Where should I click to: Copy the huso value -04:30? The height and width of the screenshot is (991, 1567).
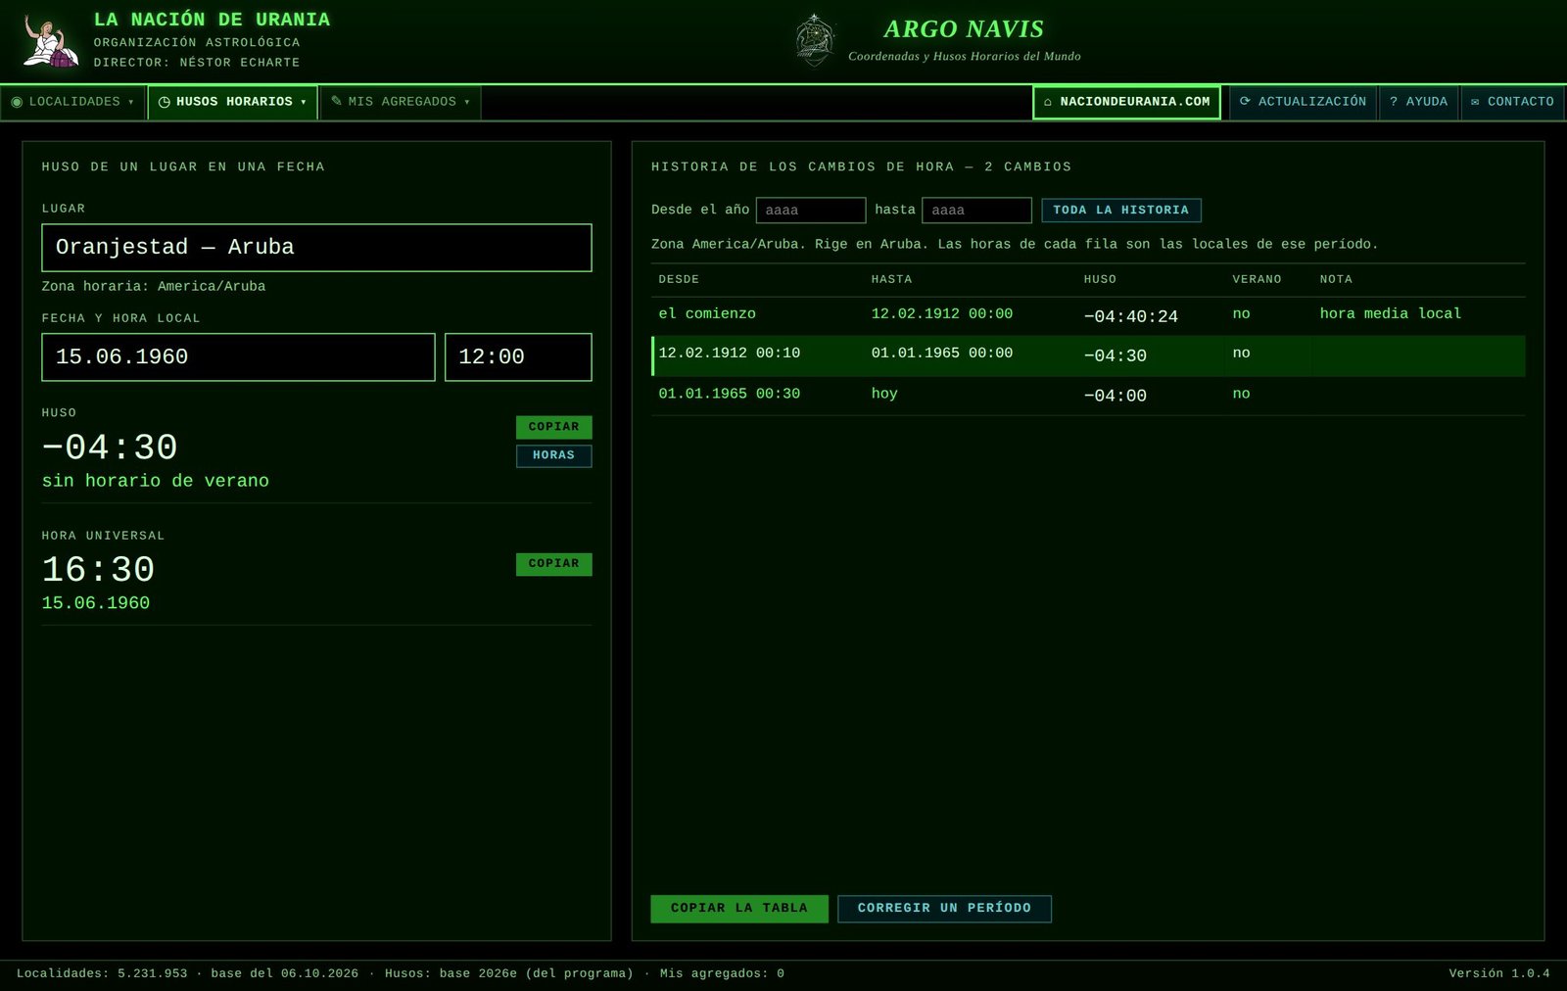pyautogui.click(x=553, y=427)
